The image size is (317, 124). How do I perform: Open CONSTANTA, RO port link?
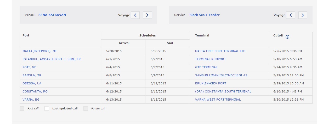[35, 91]
